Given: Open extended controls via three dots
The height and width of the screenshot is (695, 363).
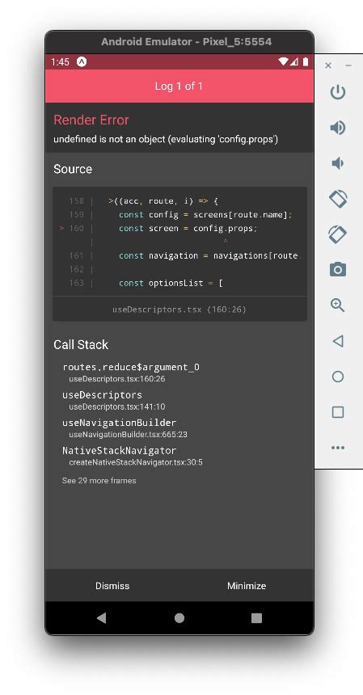Looking at the screenshot, I should [338, 448].
